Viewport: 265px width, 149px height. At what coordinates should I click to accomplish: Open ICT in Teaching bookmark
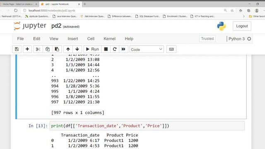(x=202, y=17)
